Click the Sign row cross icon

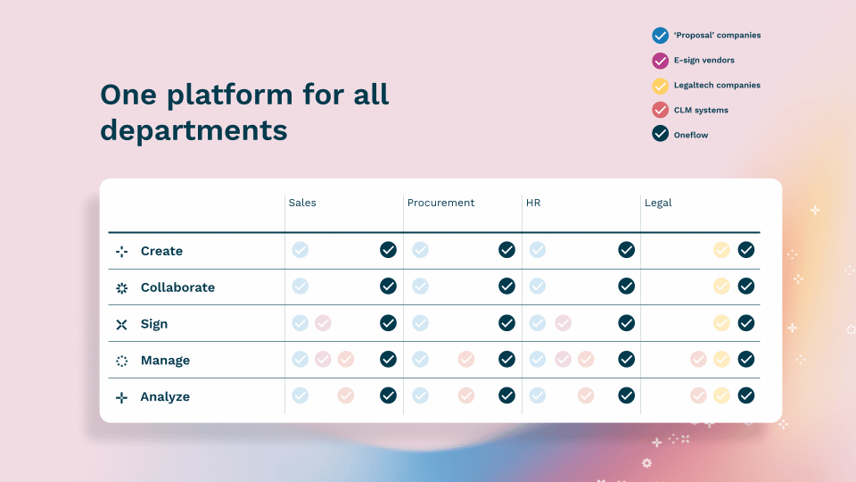pos(122,325)
